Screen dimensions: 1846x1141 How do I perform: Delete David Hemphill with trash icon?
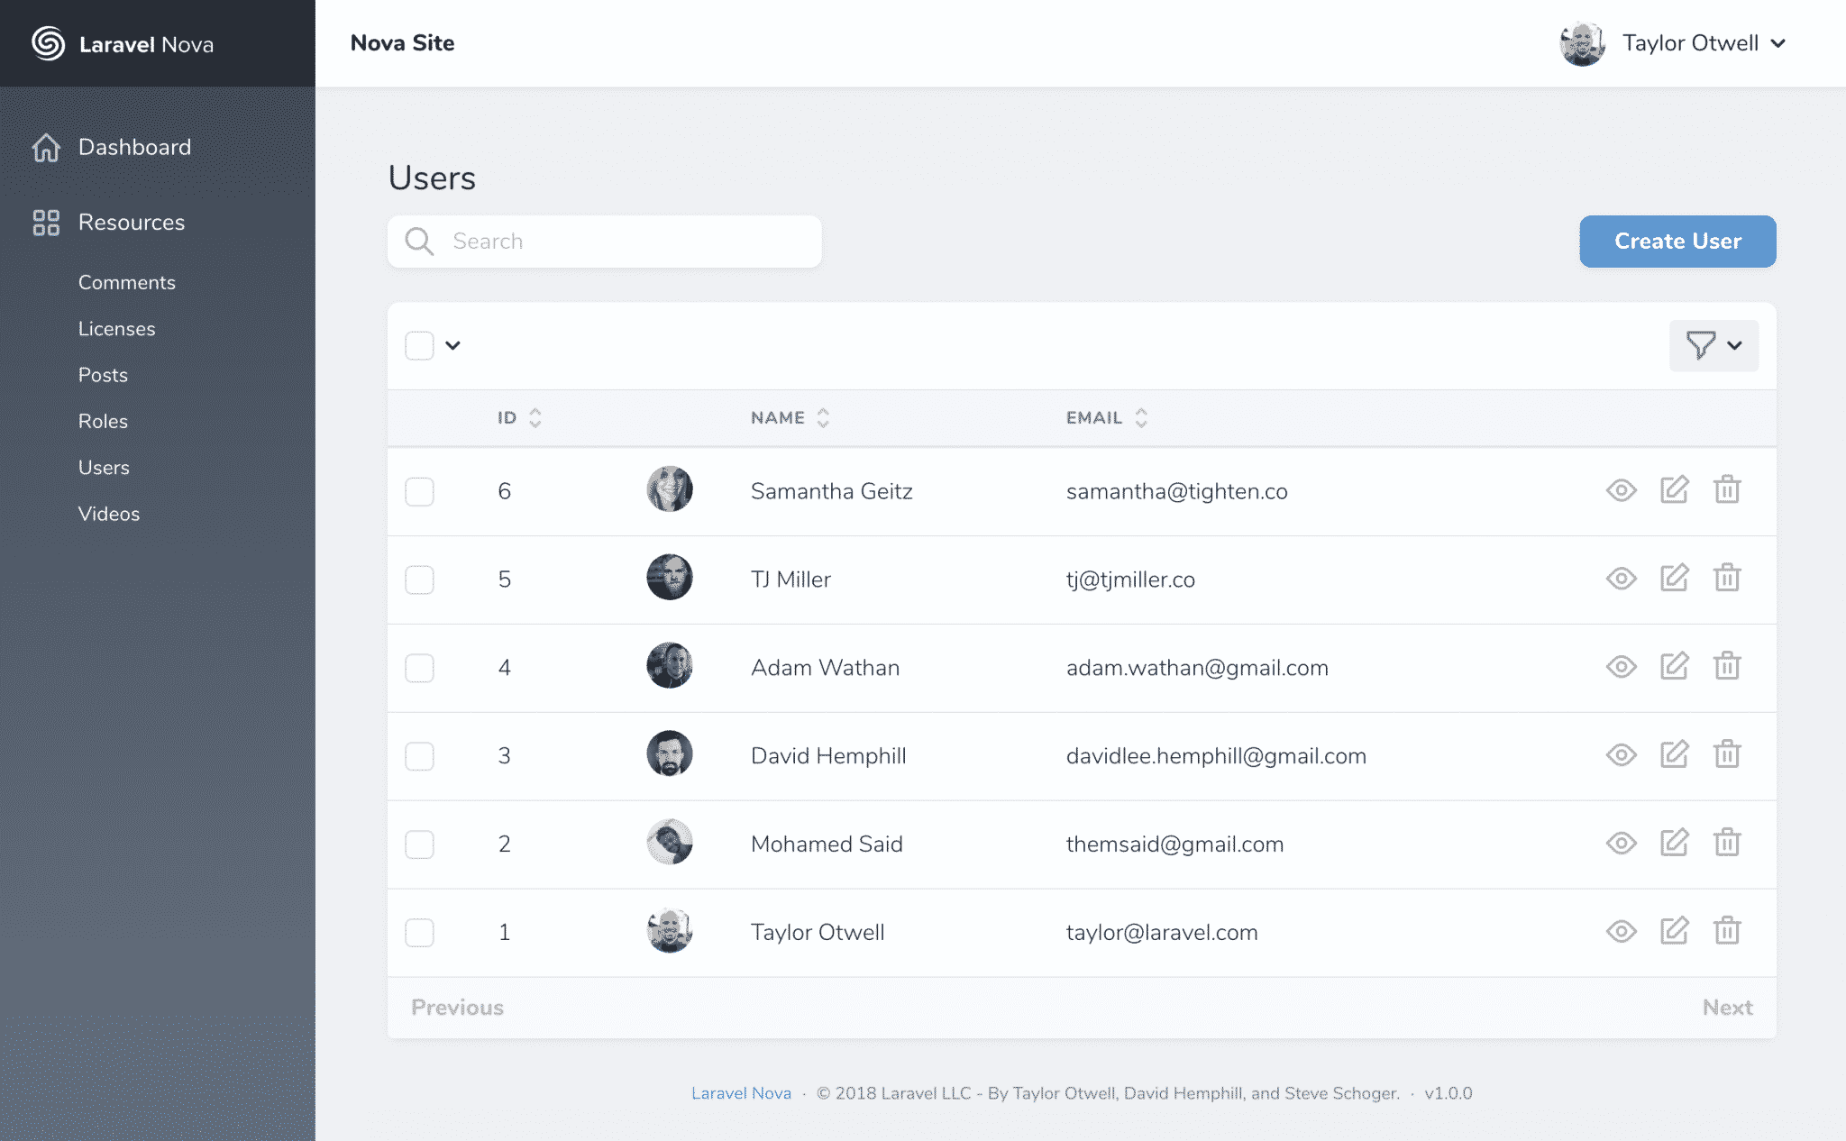(x=1726, y=754)
